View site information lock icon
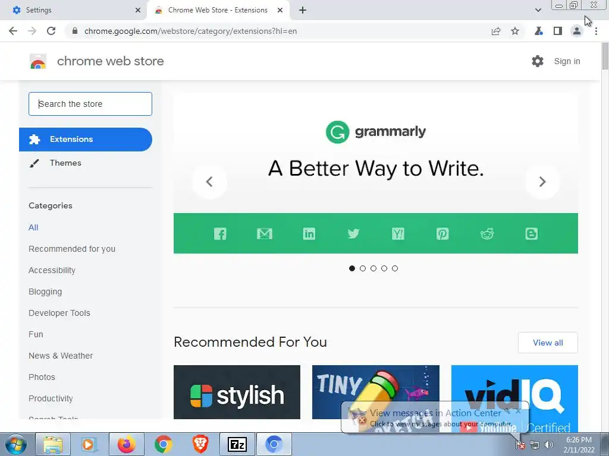Viewport: 609px width, 456px height. click(75, 31)
